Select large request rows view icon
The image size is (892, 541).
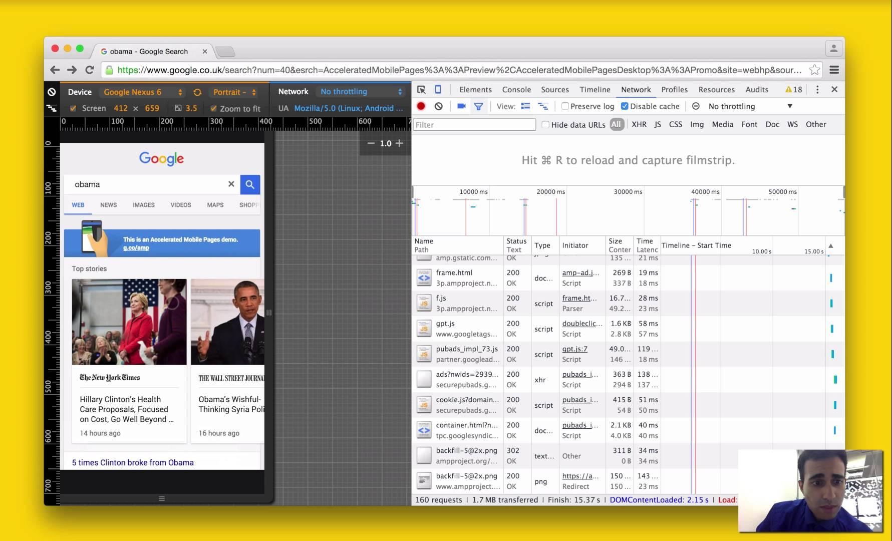pos(525,106)
